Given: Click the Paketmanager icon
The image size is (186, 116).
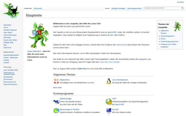Looking at the screenshot, I should point(56,101).
